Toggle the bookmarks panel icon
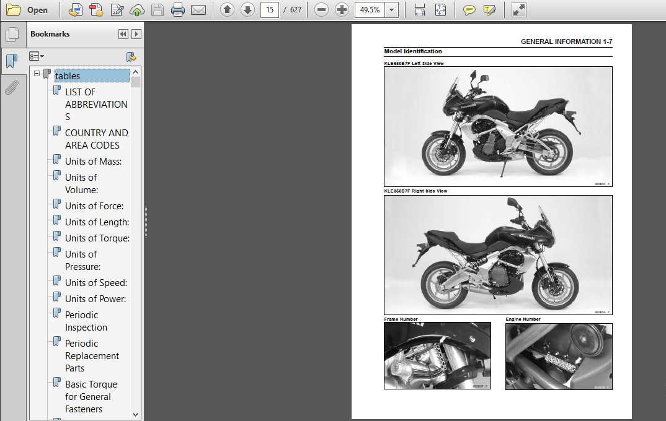666x421 pixels. pyautogui.click(x=12, y=61)
